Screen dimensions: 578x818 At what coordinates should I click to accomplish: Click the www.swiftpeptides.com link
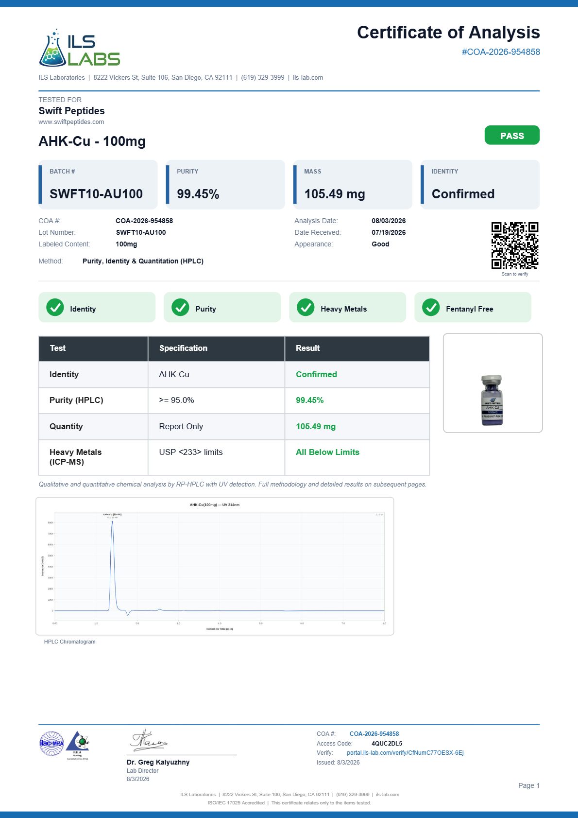tap(71, 122)
